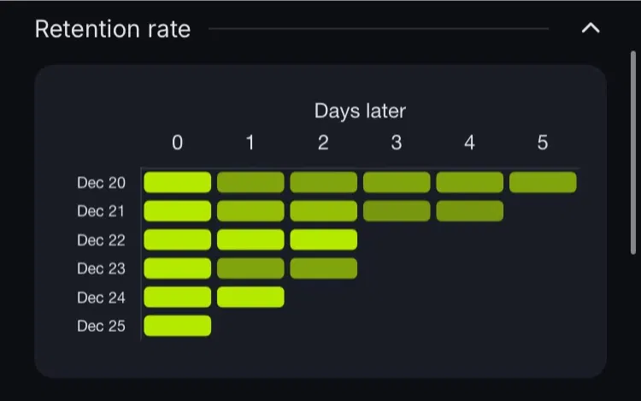Click the Dec 25 day 0 retention cell

click(x=177, y=326)
